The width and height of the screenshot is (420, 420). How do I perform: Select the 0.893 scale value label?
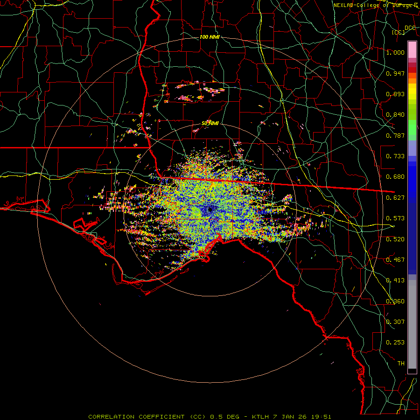click(395, 94)
